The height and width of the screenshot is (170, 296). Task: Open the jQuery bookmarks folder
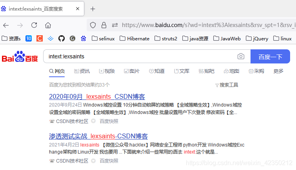257,38
